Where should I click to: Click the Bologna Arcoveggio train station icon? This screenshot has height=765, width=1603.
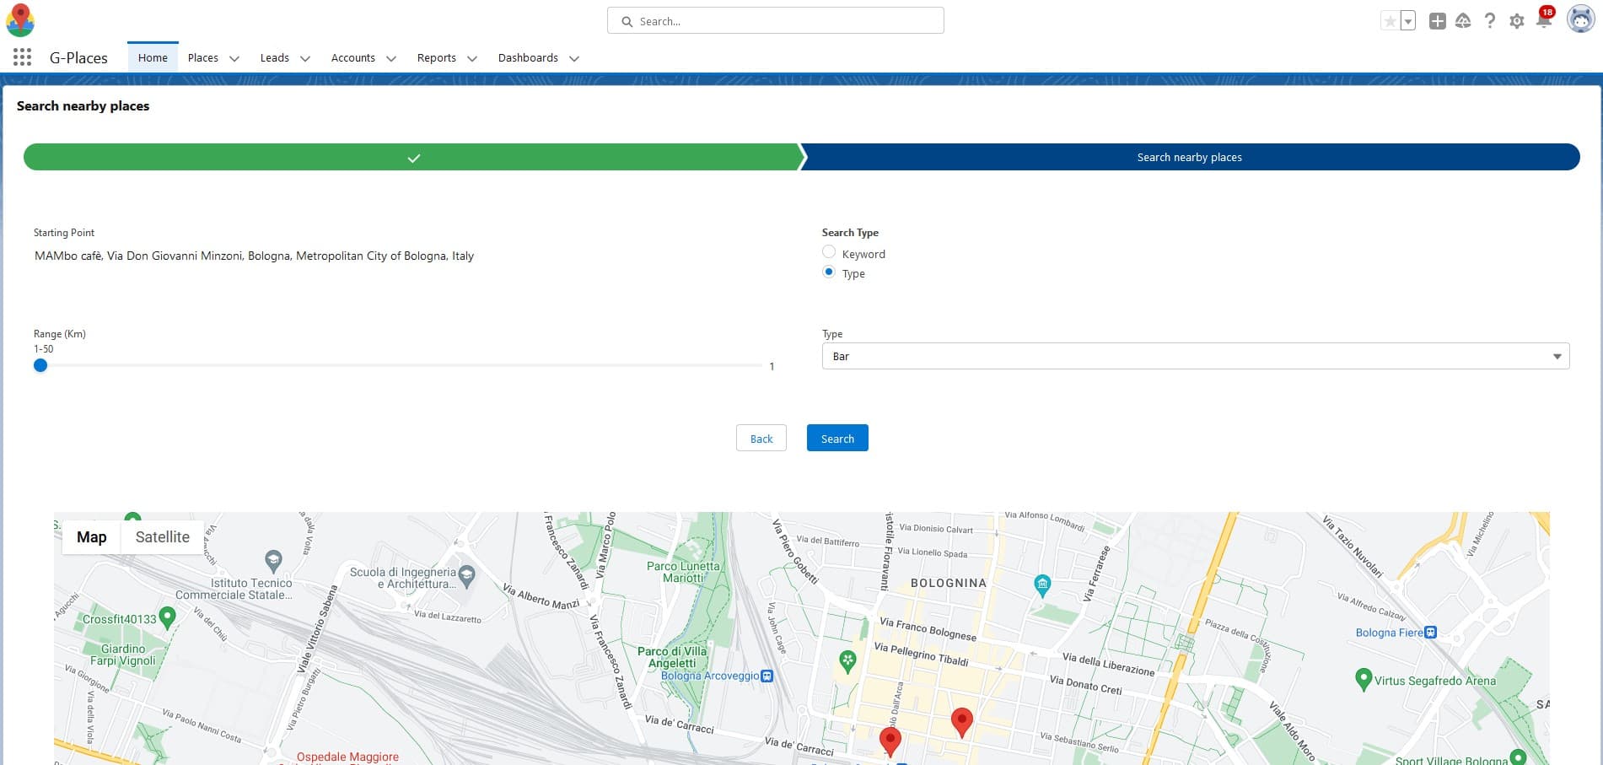tap(767, 676)
